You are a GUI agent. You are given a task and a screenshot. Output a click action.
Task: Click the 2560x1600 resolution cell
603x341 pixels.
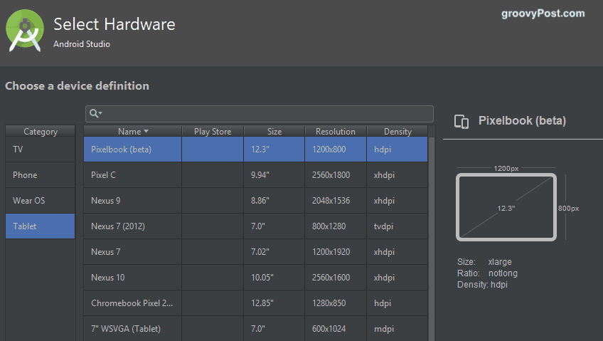[336, 278]
